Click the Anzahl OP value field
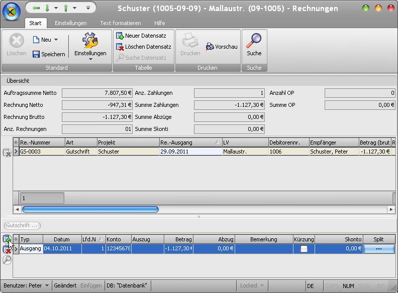Viewport: 398px width, 293px height. (x=360, y=93)
